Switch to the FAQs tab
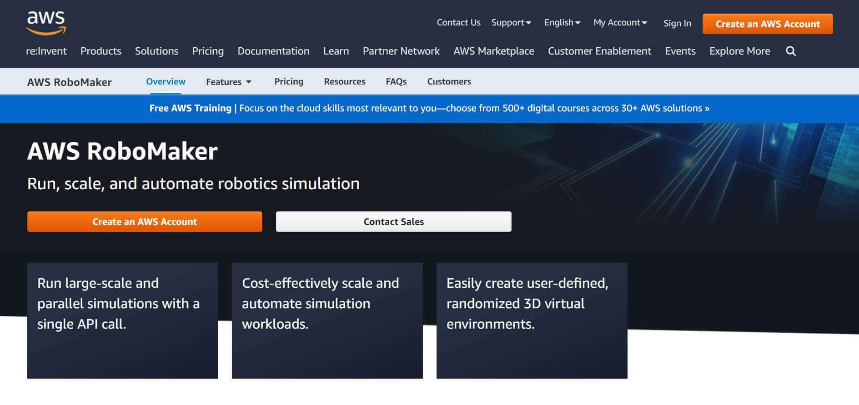Screen dimensions: 859x405 click(x=396, y=82)
